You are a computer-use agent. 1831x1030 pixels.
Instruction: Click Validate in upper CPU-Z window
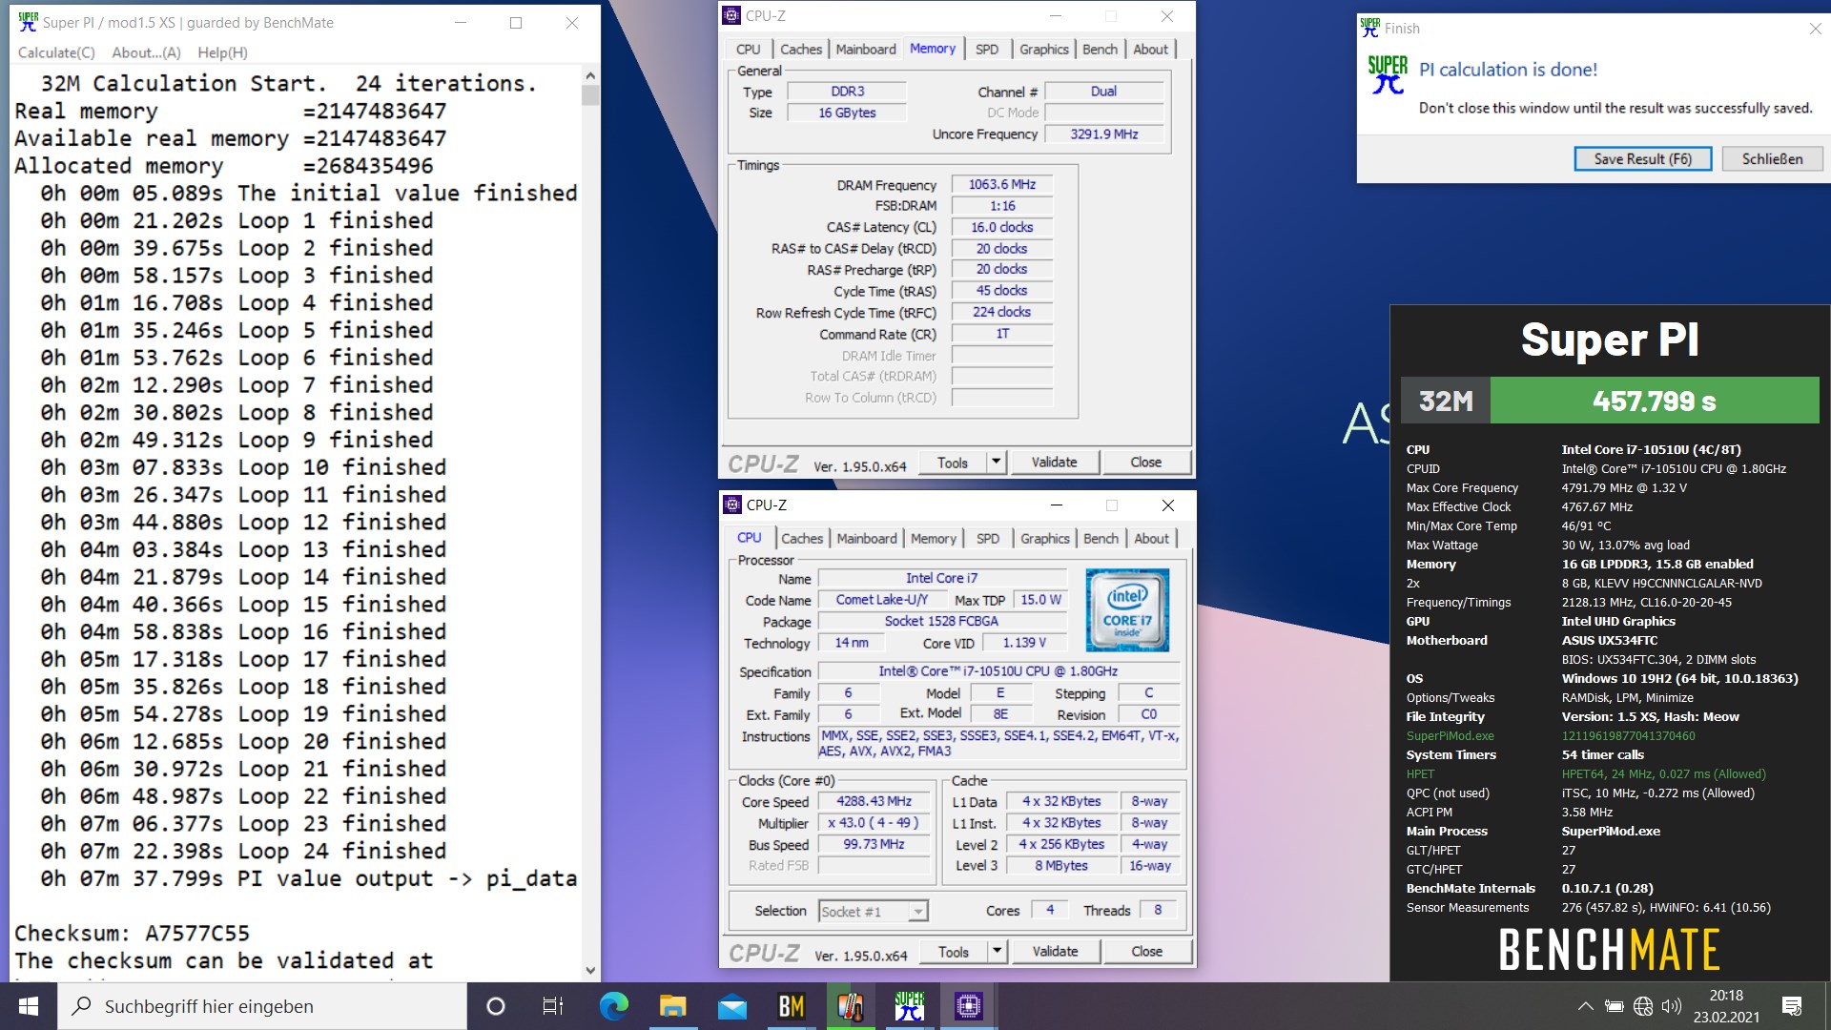[x=1055, y=463]
